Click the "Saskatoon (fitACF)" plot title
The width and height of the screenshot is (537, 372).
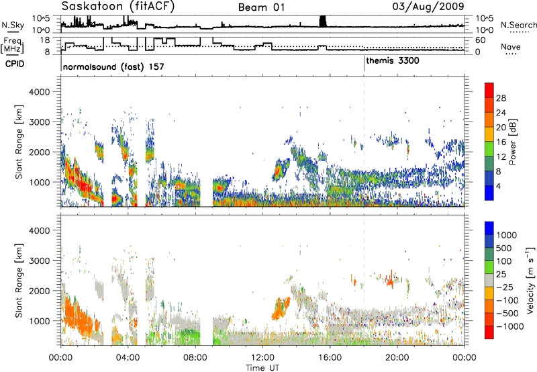point(118,6)
